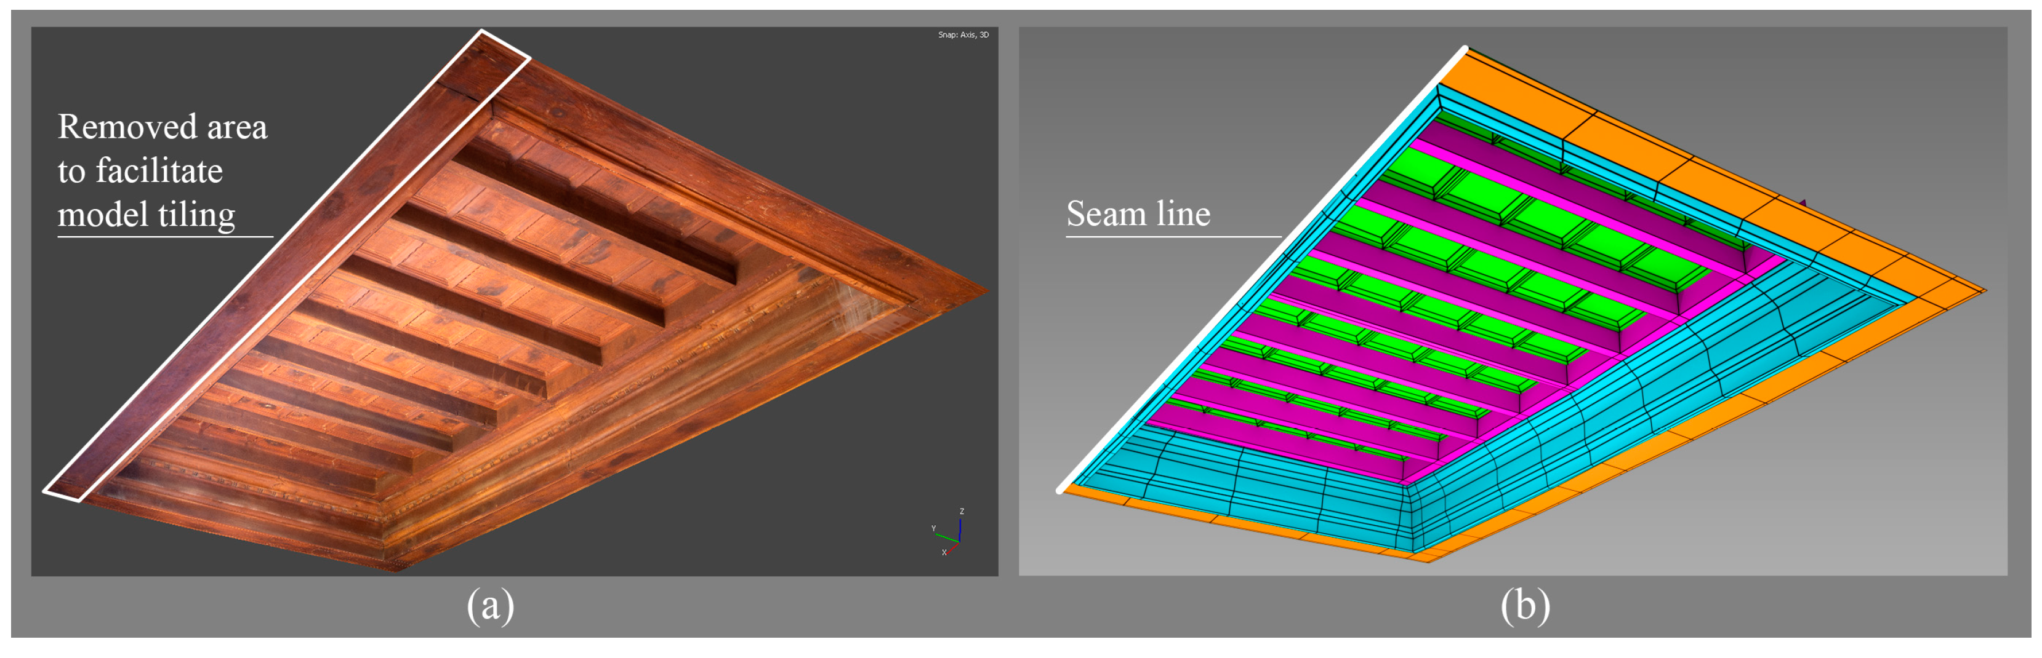Click the 'Seam line' annotation label

pos(1138,214)
